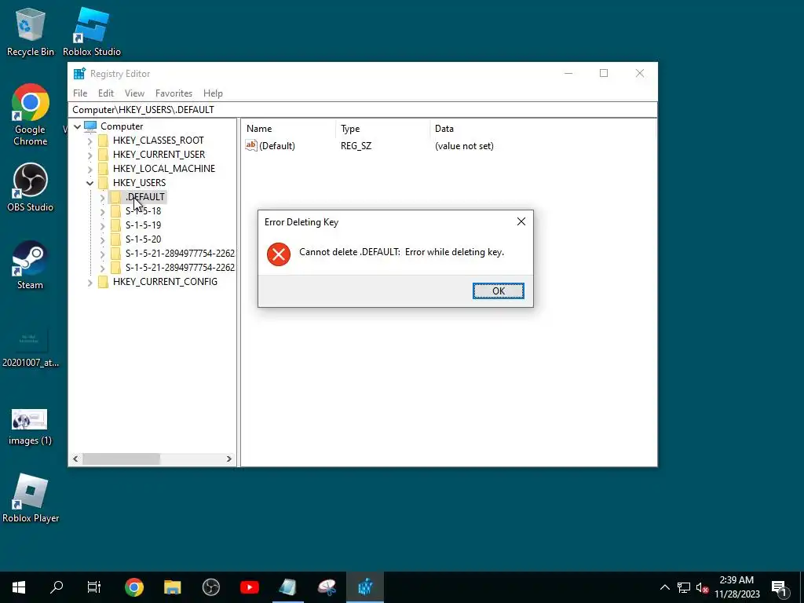Open the Windows Start menu
The image size is (804, 603).
19,587
